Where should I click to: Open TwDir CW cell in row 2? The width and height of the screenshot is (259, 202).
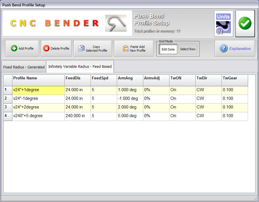[208, 99]
